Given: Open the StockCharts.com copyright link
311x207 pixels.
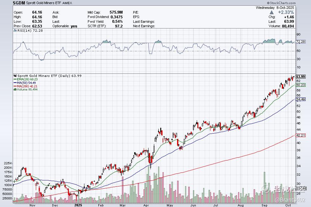Looking at the screenshot, I should tap(281, 3).
